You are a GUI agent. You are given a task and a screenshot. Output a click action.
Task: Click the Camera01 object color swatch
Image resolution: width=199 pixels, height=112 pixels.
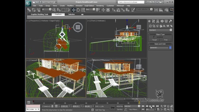(x=170, y=48)
